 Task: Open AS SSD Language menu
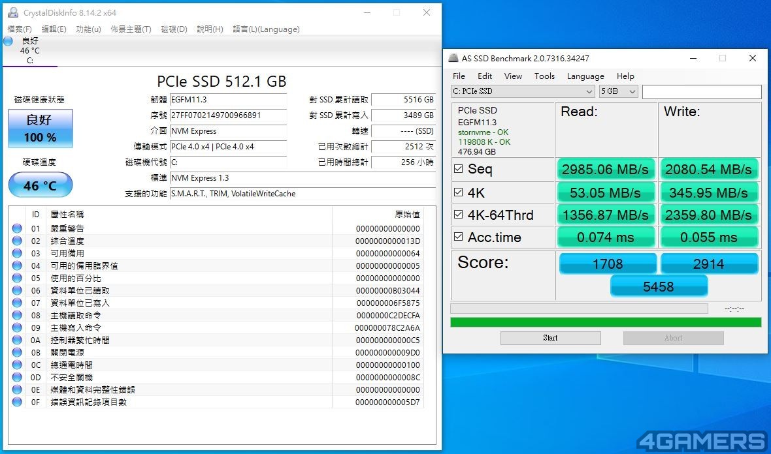pyautogui.click(x=585, y=76)
